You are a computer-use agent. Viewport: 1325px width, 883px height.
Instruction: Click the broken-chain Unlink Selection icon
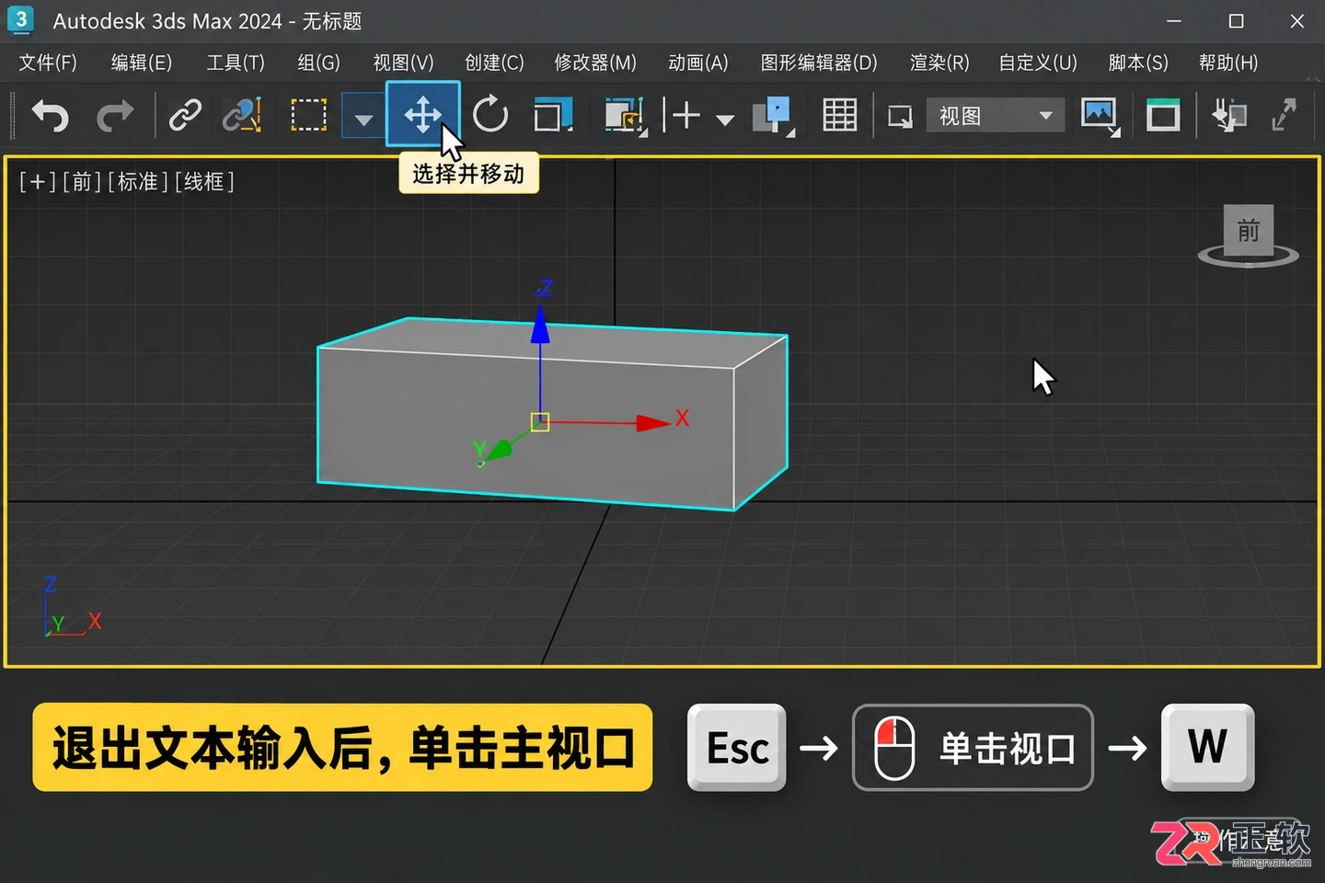click(242, 116)
